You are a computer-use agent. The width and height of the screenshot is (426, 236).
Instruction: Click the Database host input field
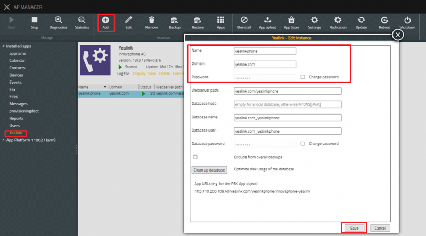pos(288,104)
